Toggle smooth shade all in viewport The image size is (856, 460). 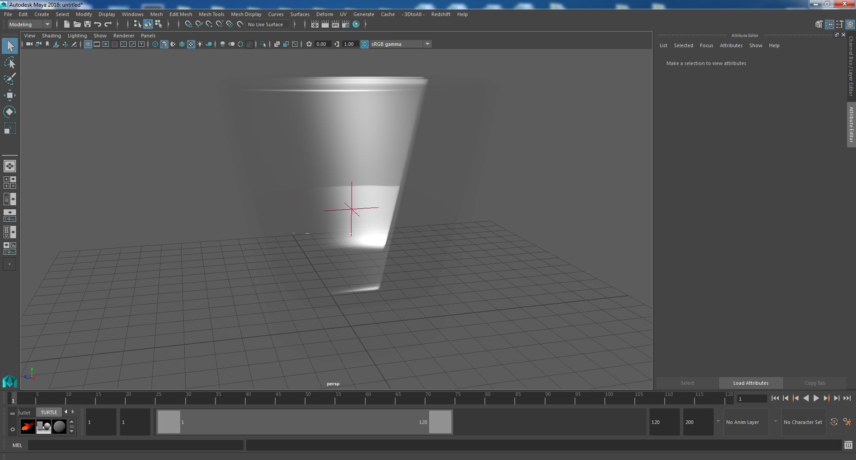pos(164,44)
